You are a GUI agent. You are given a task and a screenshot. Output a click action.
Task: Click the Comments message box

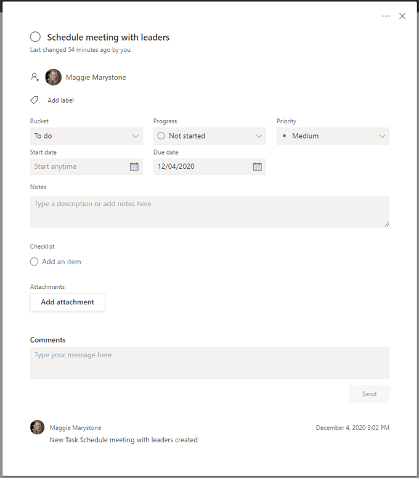click(209, 362)
